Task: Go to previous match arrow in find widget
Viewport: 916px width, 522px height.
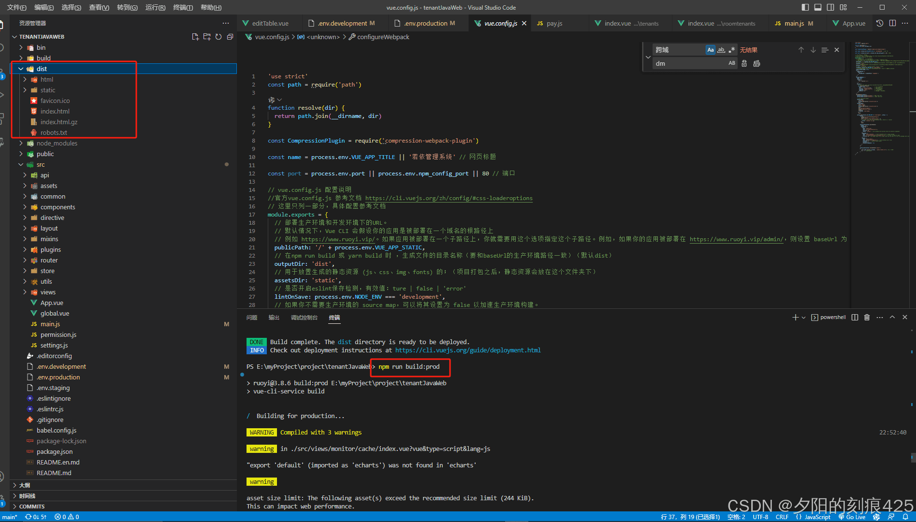Action: click(801, 50)
